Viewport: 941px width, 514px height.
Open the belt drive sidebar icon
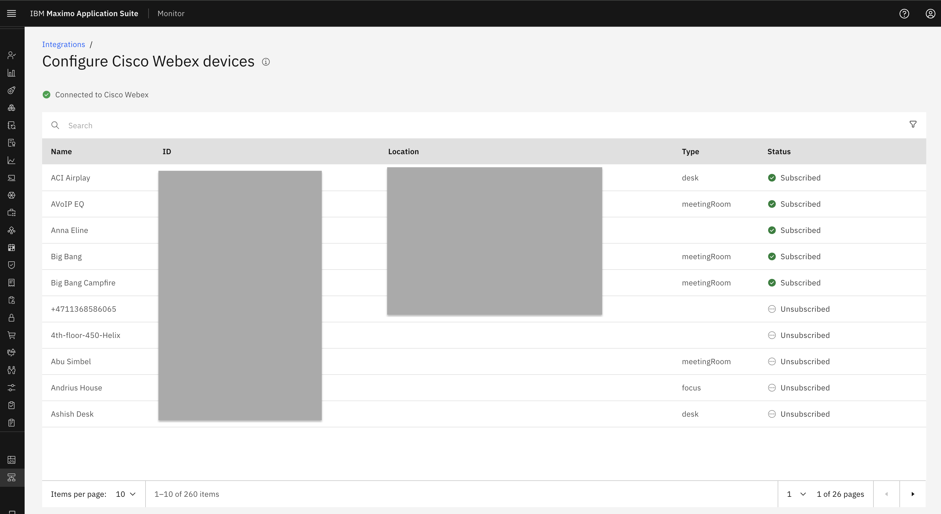pos(12,90)
